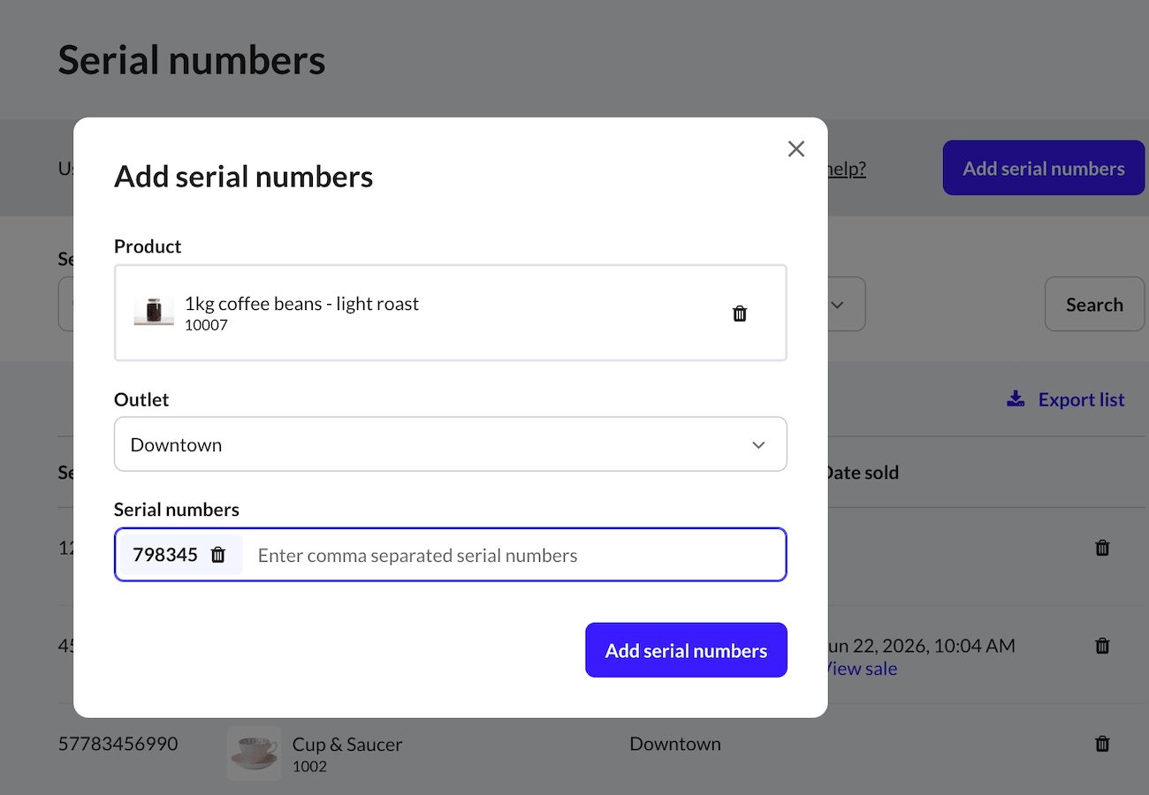Click the Date sold column header
This screenshot has width=1149, height=795.
861,473
